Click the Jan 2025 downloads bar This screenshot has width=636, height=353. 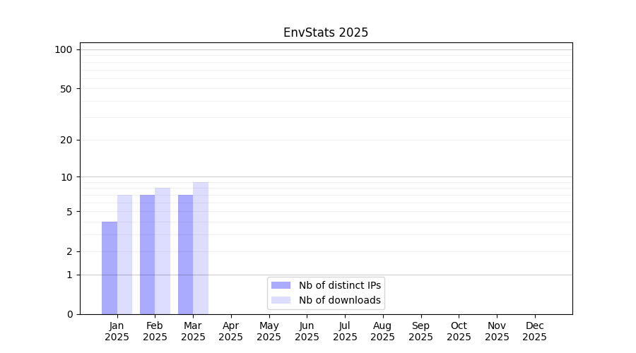(124, 254)
